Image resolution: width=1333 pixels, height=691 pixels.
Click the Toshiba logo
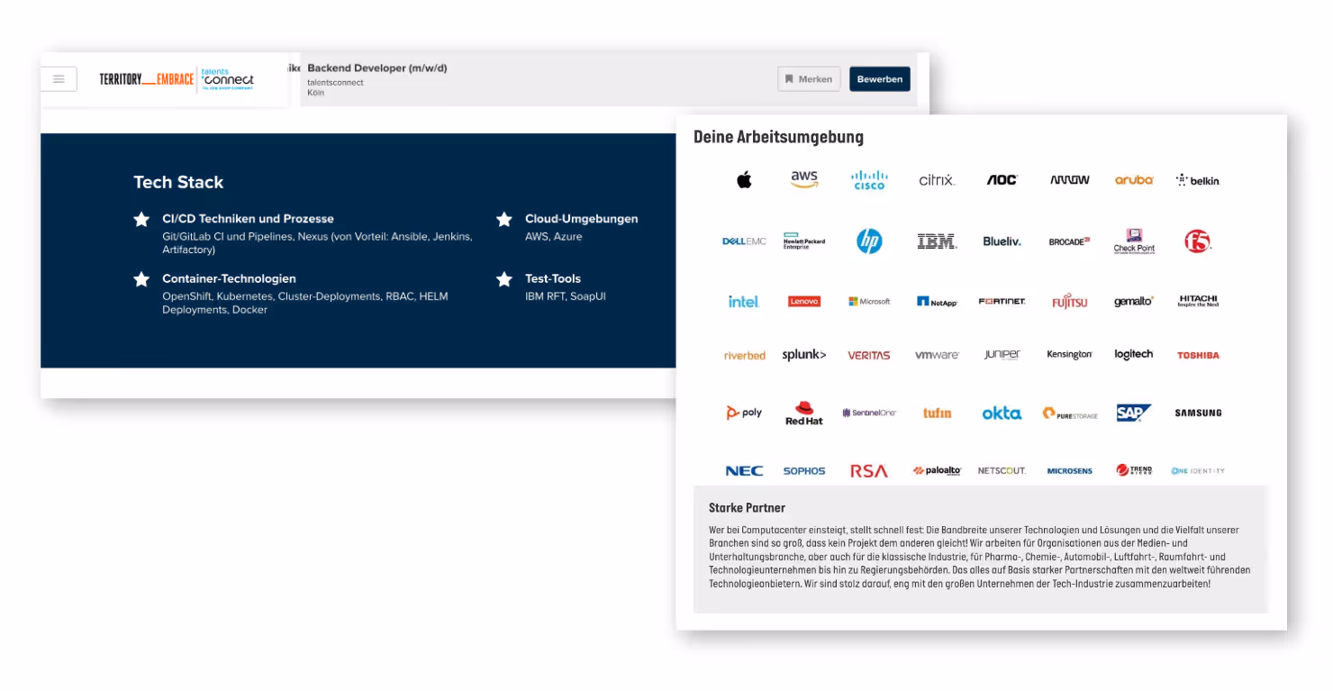click(x=1198, y=356)
